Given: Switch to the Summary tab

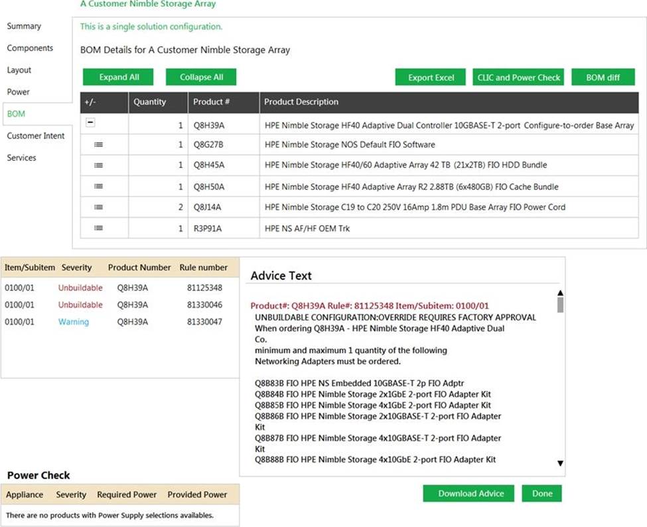Looking at the screenshot, I should [24, 27].
